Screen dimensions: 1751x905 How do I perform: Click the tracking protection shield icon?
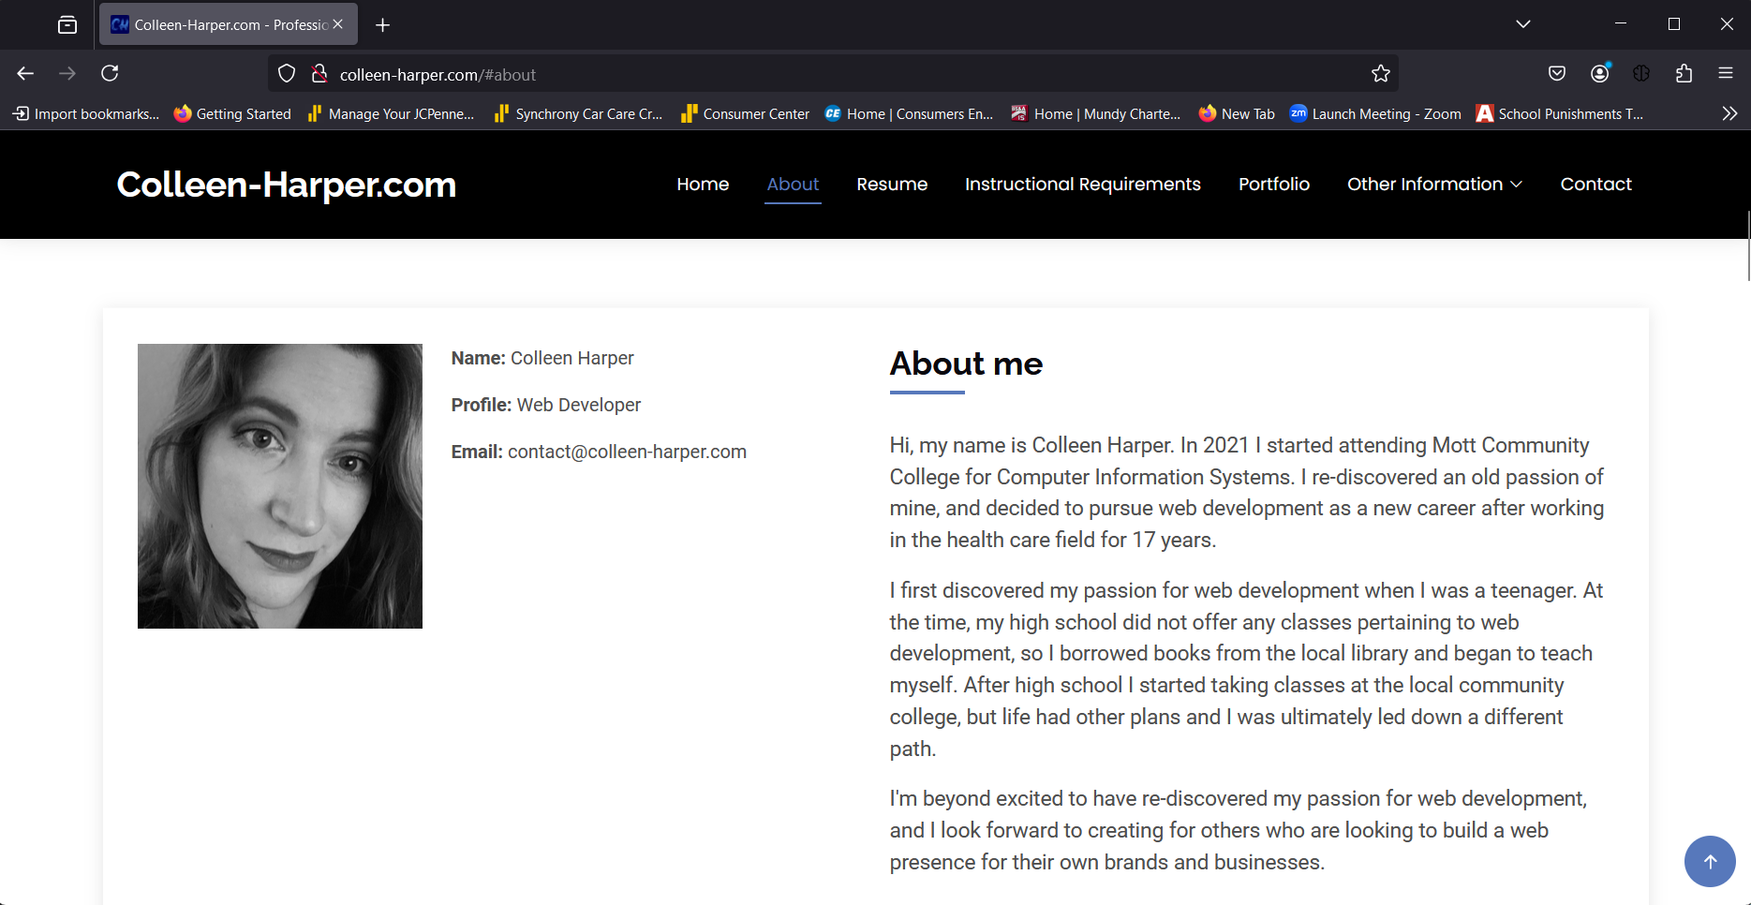tap(287, 74)
